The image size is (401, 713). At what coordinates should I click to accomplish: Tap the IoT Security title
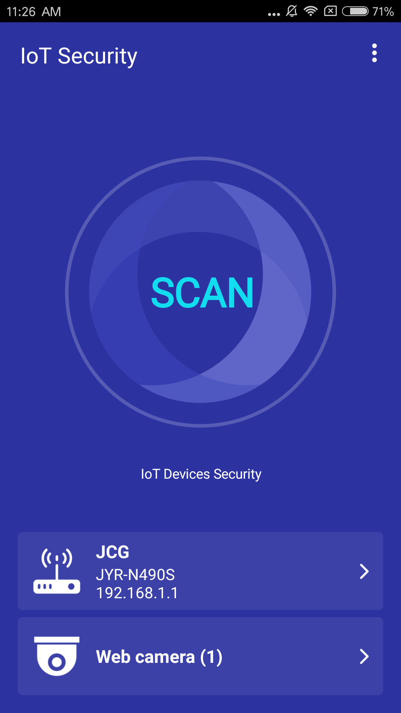point(79,56)
